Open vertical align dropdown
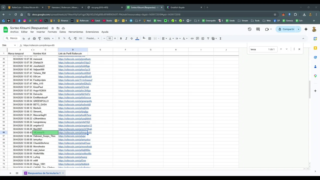The width and height of the screenshot is (320, 180). 171,38
